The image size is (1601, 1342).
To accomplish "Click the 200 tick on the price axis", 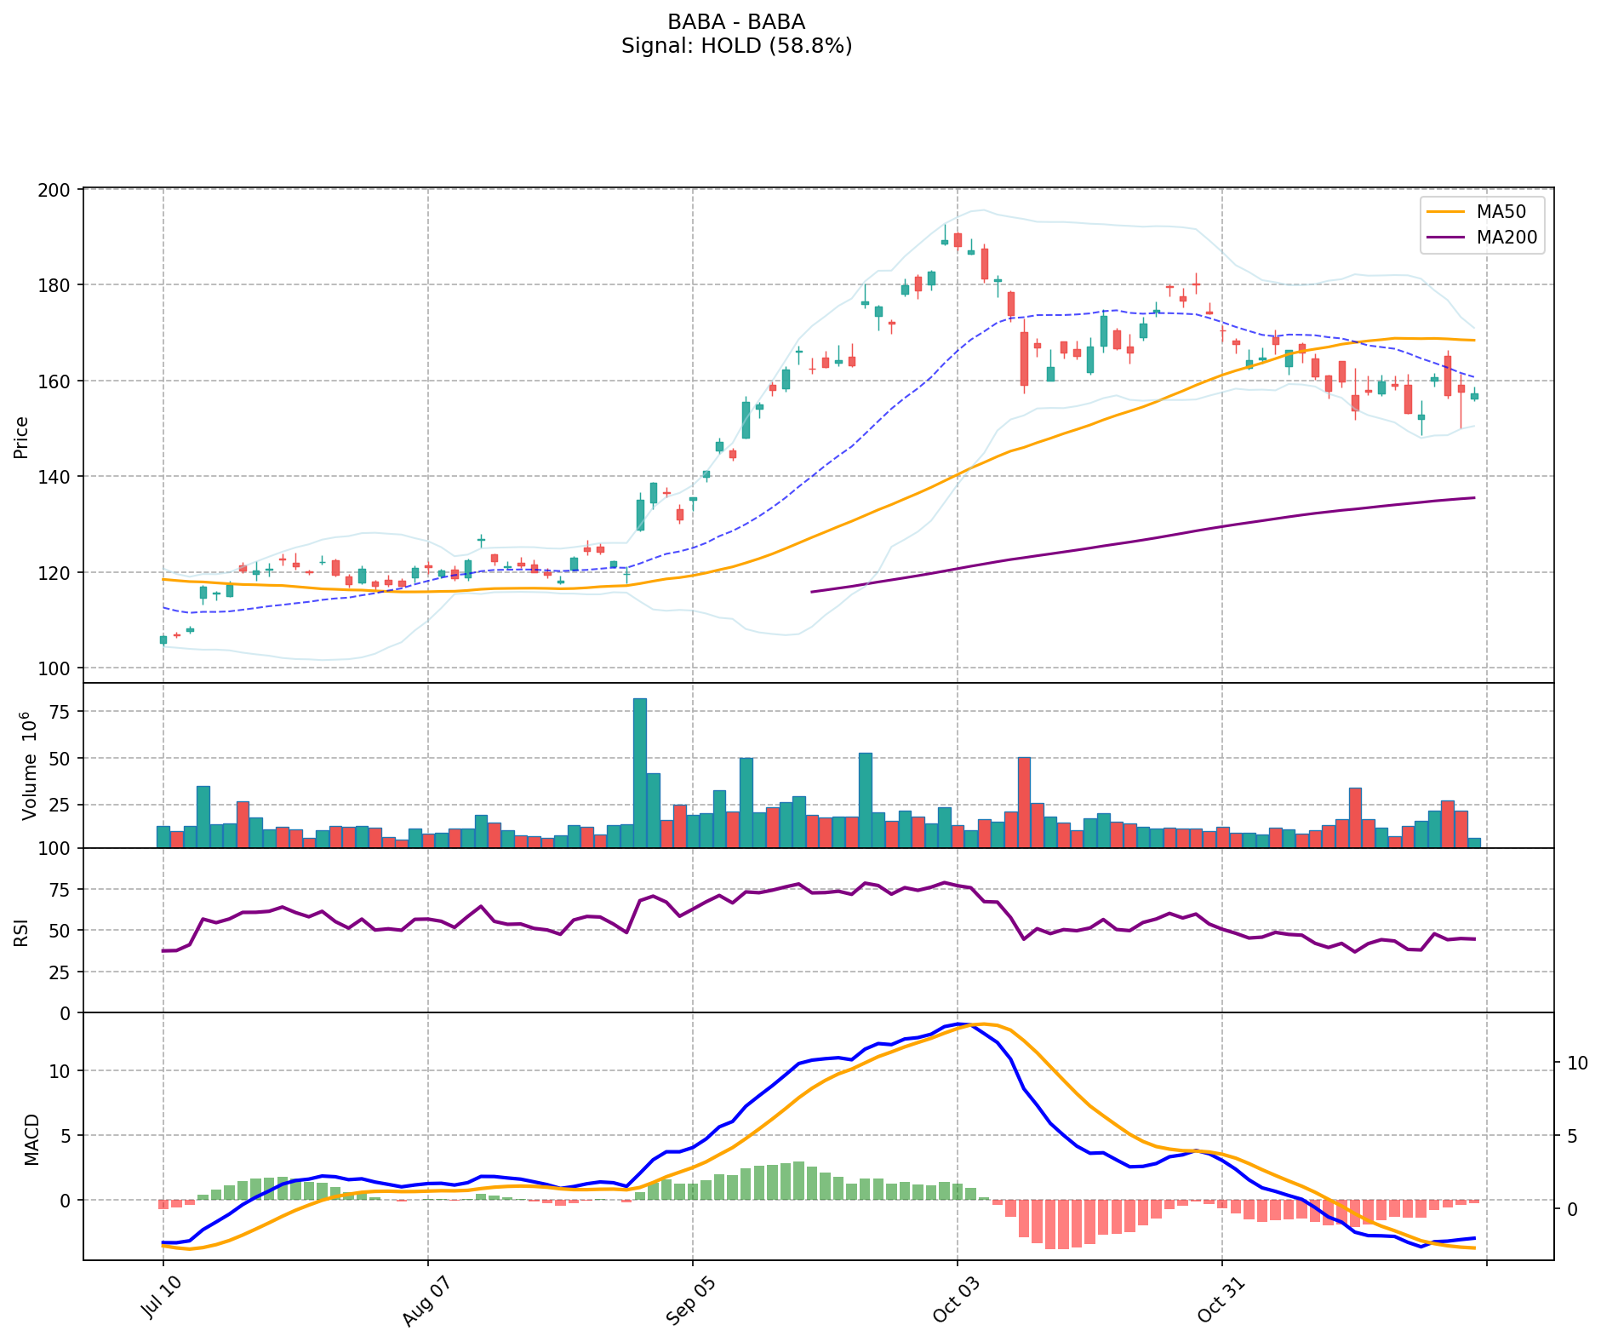I will tap(61, 189).
